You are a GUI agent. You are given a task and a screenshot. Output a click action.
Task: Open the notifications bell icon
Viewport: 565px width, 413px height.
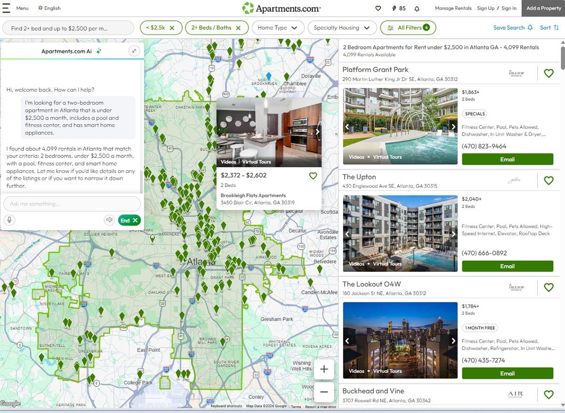pos(417,8)
